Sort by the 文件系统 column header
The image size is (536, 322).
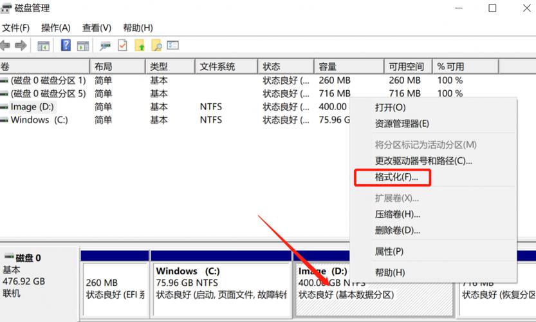tap(226, 66)
